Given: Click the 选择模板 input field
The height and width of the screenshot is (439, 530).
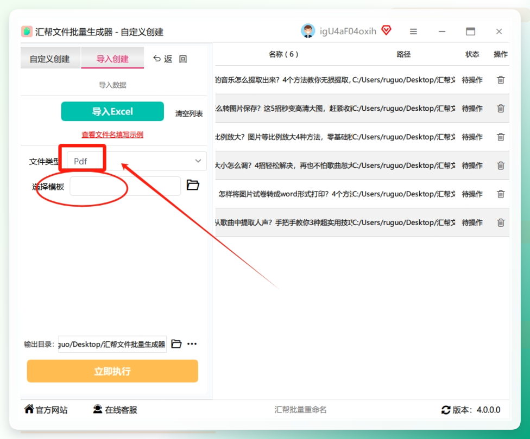Looking at the screenshot, I should pos(125,186).
